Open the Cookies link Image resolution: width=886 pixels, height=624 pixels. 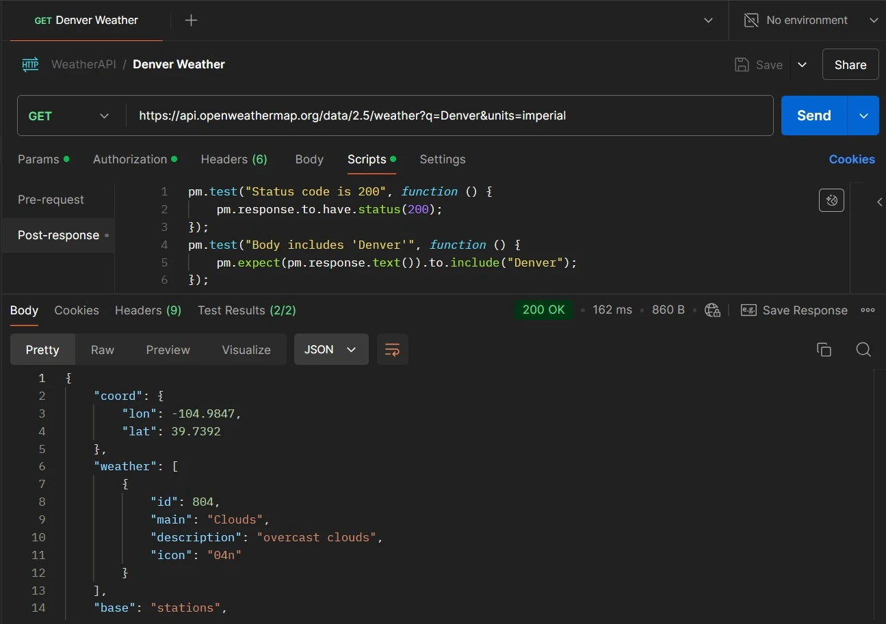click(851, 159)
